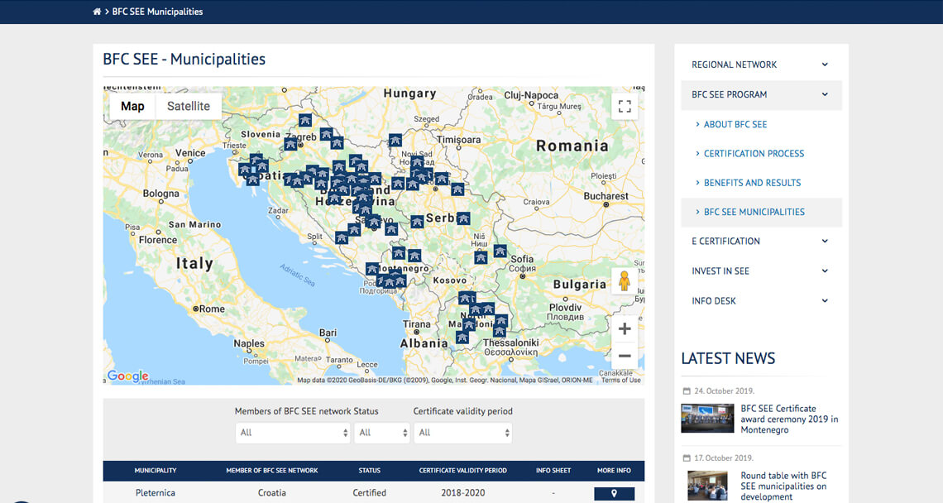The height and width of the screenshot is (503, 943).
Task: Open the Google logo link on map
Action: [x=127, y=376]
